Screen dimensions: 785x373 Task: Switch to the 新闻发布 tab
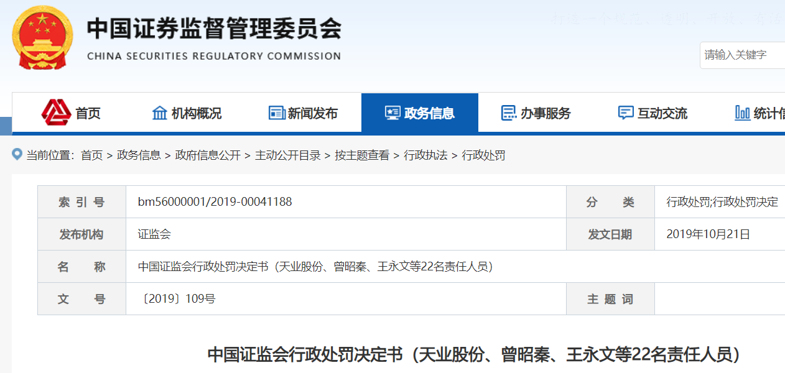313,113
